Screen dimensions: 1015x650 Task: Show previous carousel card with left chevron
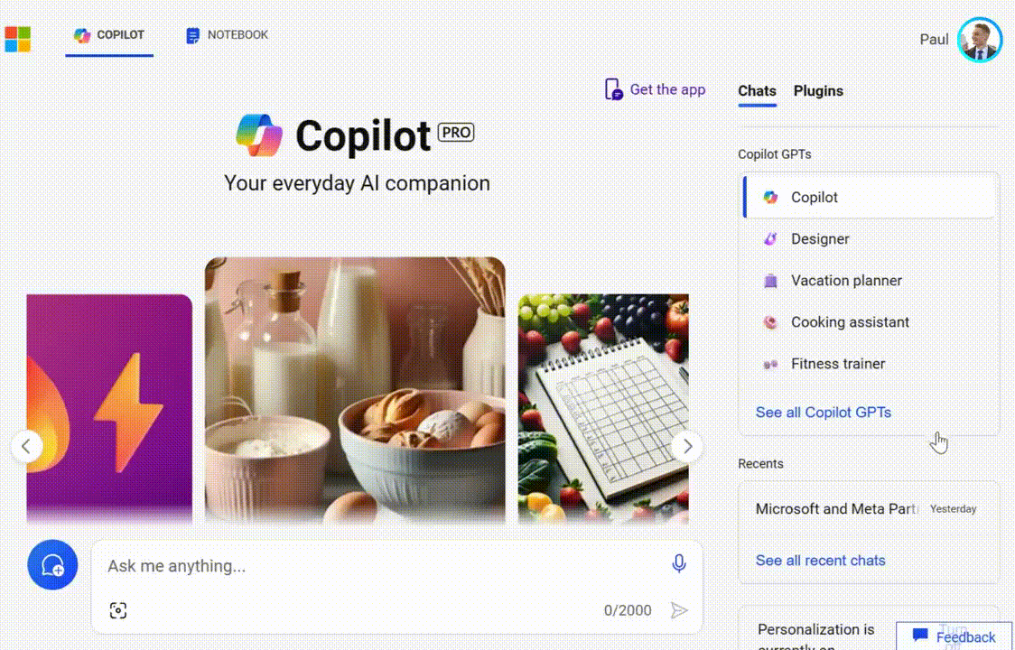pos(26,446)
